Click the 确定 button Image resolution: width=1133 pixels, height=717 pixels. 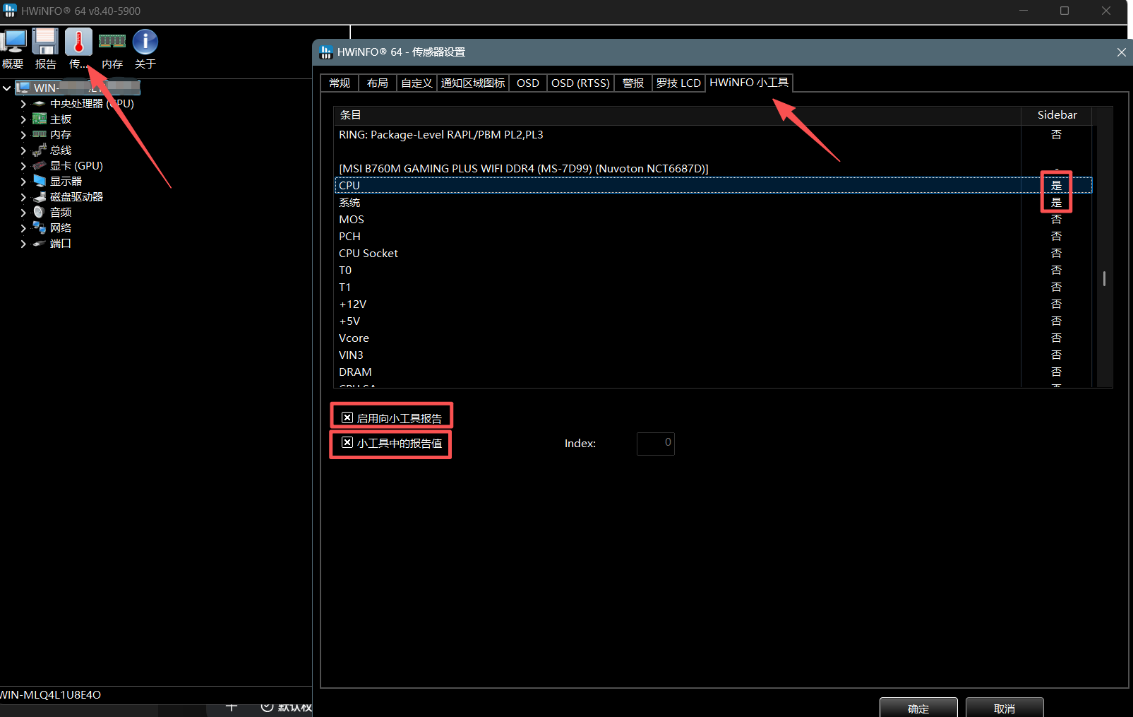click(x=918, y=708)
